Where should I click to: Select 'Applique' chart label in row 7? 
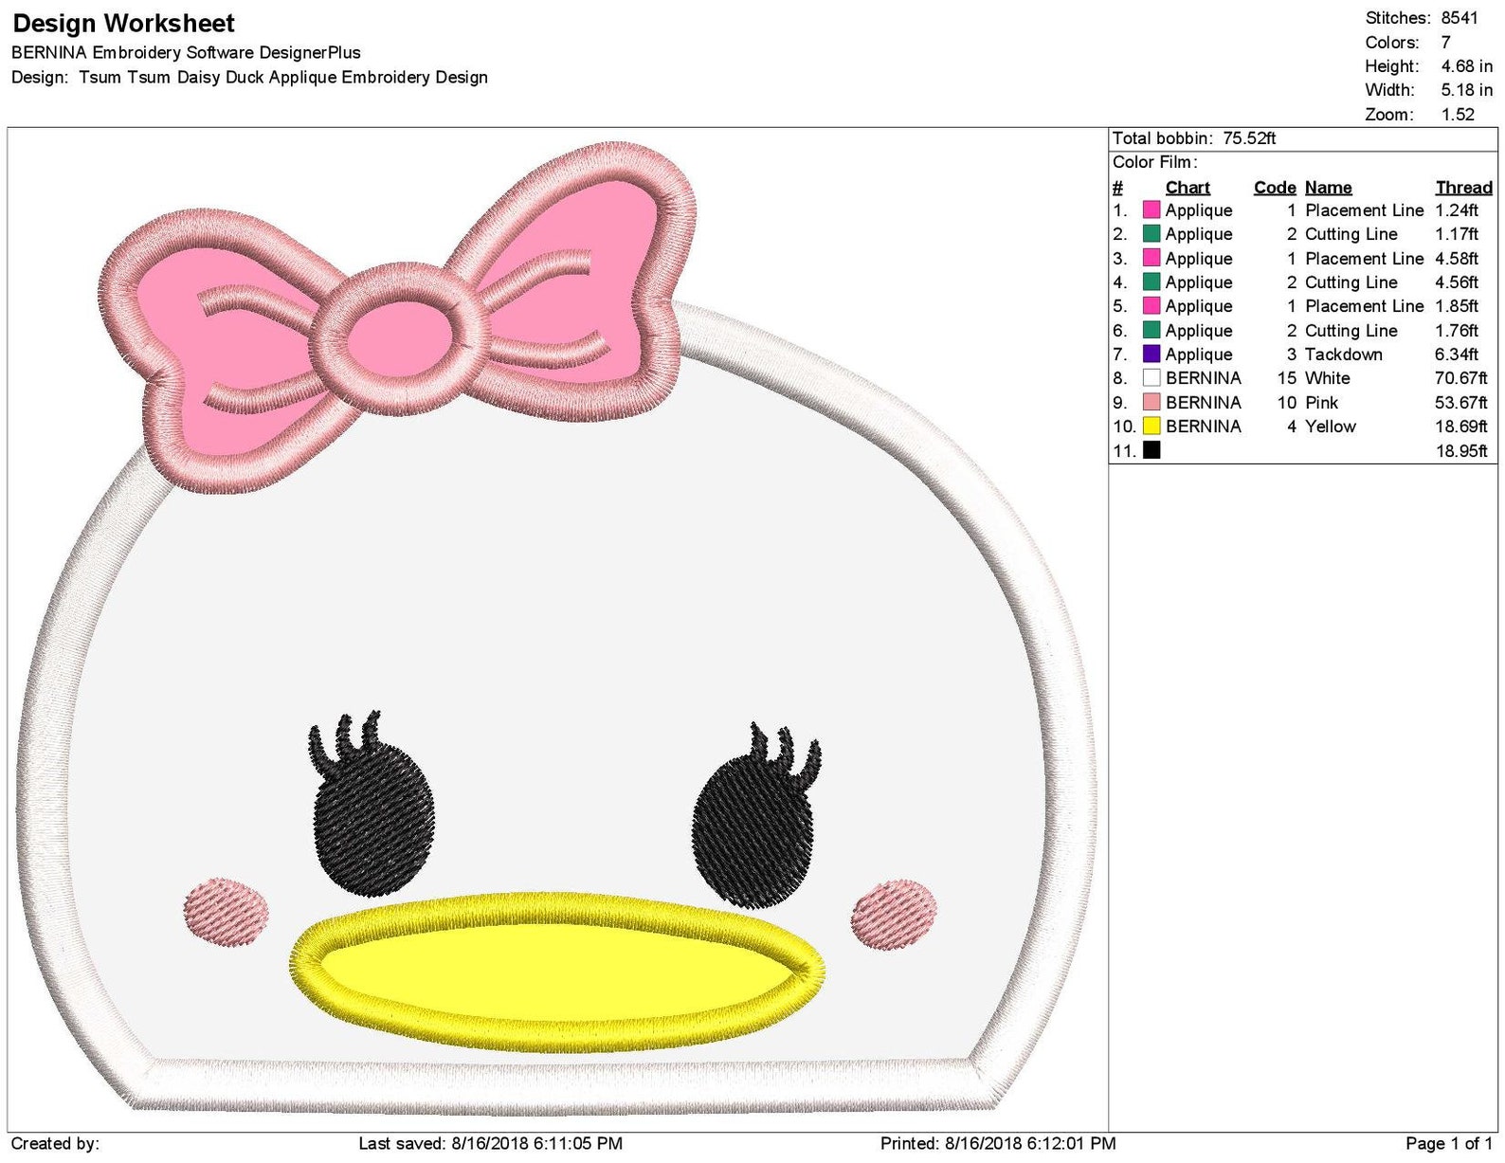(x=1199, y=354)
